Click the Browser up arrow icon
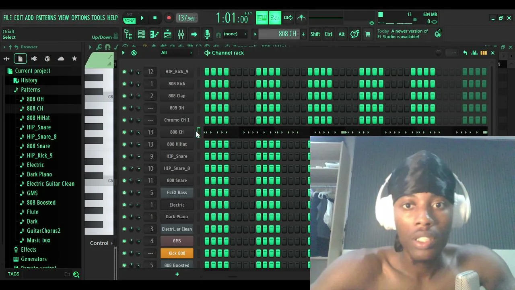Viewport: 515px width, 290px height. pyautogui.click(x=10, y=47)
